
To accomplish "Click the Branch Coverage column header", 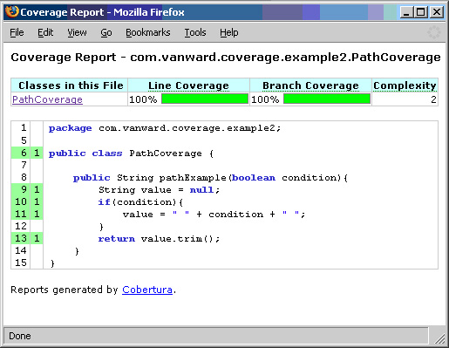I will coord(310,85).
